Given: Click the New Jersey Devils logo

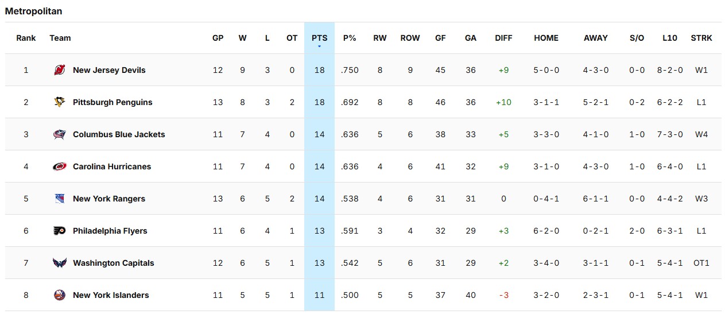Looking at the screenshot, I should (x=59, y=70).
